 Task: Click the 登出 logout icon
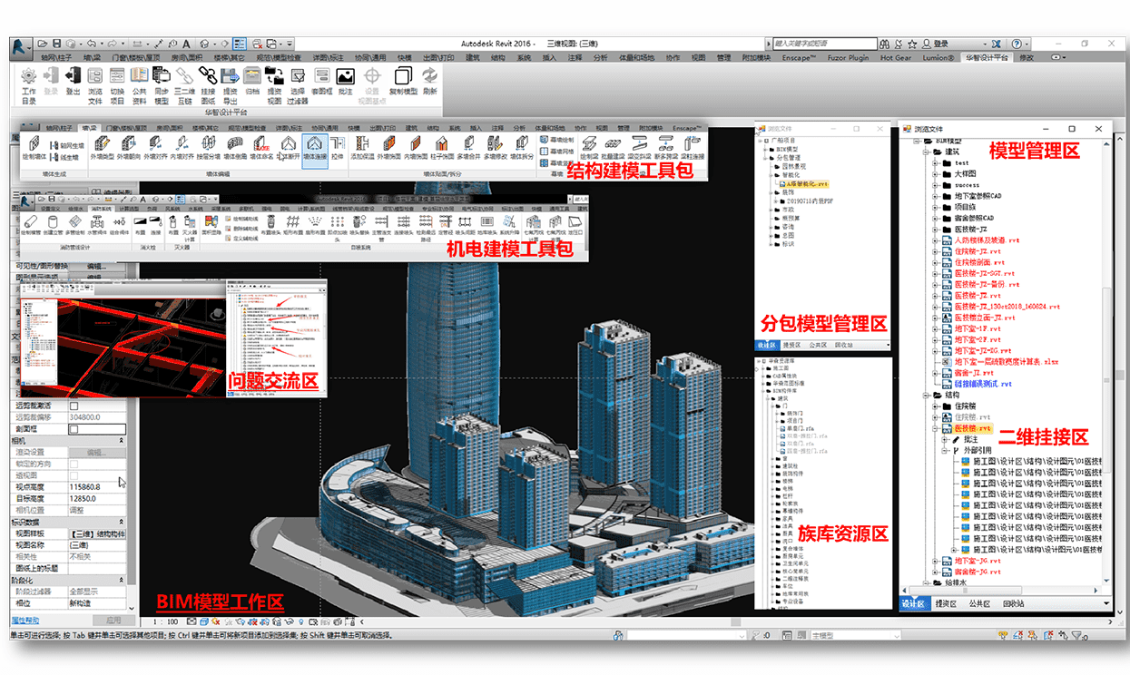74,76
